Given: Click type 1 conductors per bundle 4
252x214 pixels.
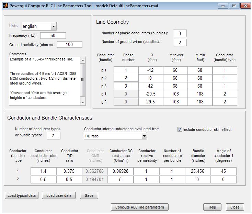Looking at the screenshot, I should pos(172,171).
